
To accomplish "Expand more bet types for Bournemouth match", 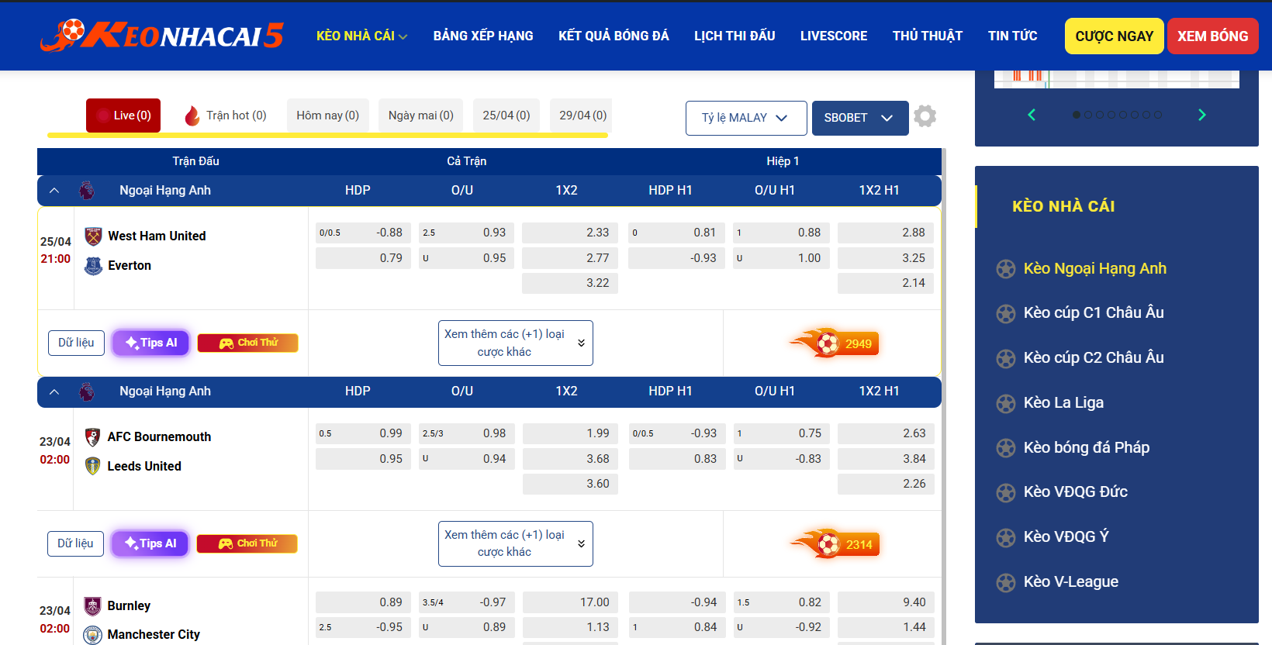I will 516,543.
